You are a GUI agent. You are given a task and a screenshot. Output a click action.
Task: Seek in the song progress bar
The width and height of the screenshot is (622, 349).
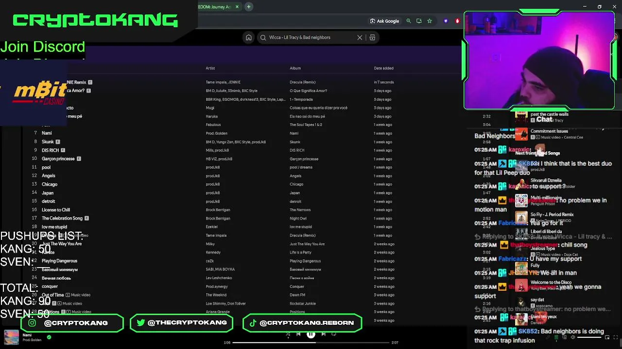pyautogui.click(x=311, y=343)
